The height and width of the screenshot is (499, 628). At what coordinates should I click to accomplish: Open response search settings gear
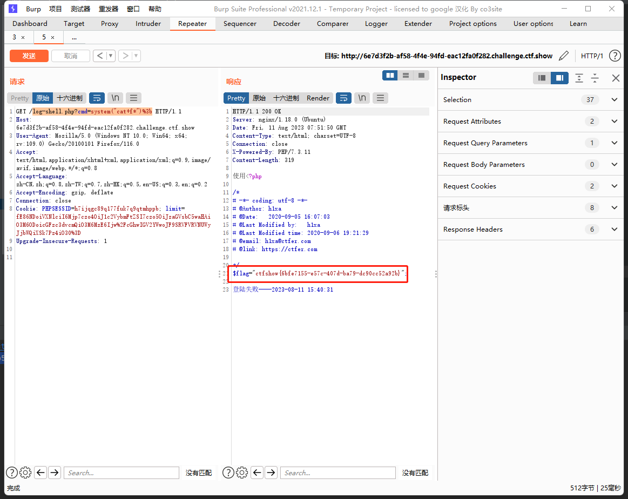coord(242,473)
